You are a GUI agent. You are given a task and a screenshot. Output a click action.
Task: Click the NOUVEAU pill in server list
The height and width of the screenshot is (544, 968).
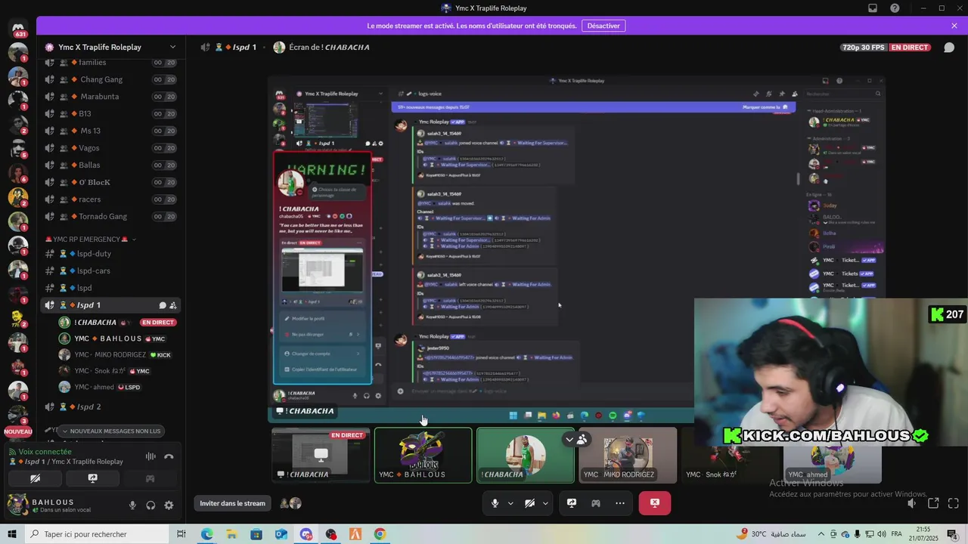[18, 432]
